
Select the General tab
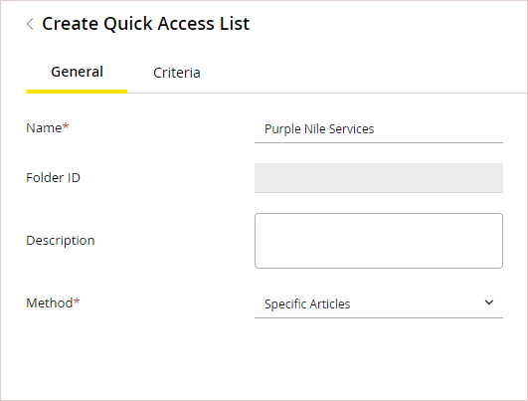pyautogui.click(x=77, y=72)
